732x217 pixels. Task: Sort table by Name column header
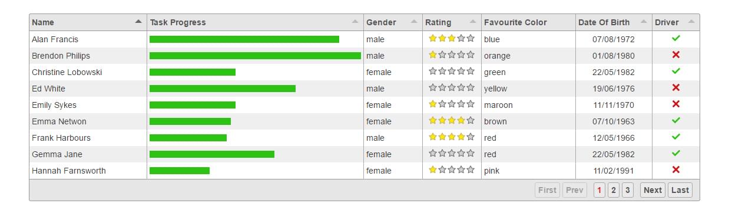pos(88,22)
